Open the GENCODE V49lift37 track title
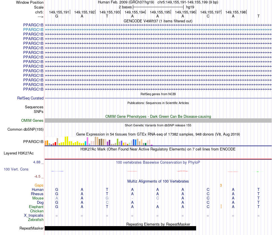The height and width of the screenshot is (235, 272). point(158,21)
